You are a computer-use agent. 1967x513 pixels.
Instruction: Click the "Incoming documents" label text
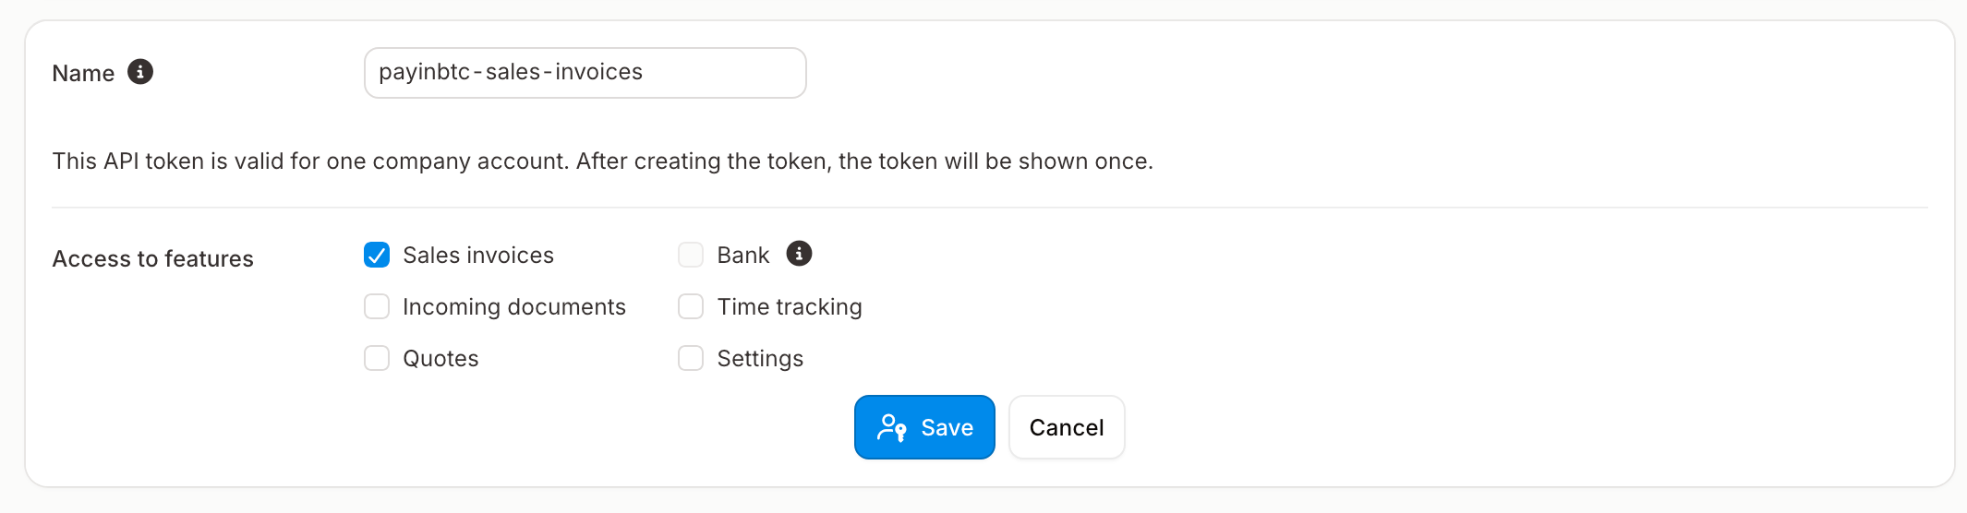(514, 307)
